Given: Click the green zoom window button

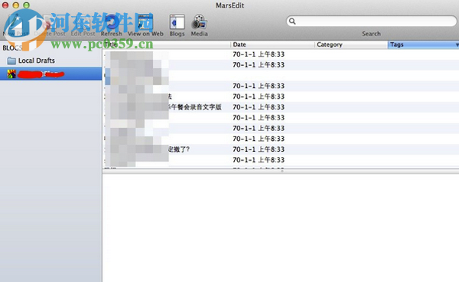Looking at the screenshot, I should click(x=26, y=5).
